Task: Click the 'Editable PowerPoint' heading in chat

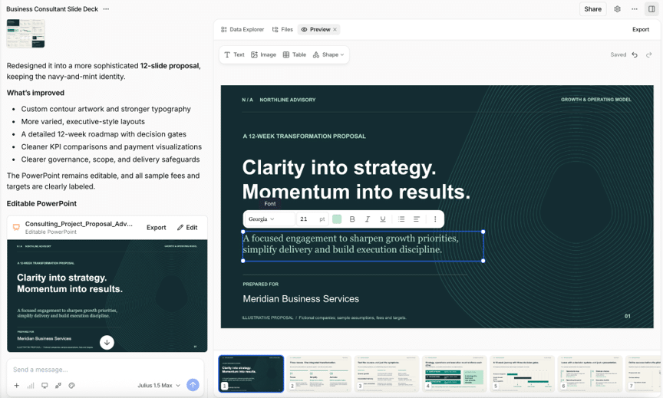Action: [41, 204]
